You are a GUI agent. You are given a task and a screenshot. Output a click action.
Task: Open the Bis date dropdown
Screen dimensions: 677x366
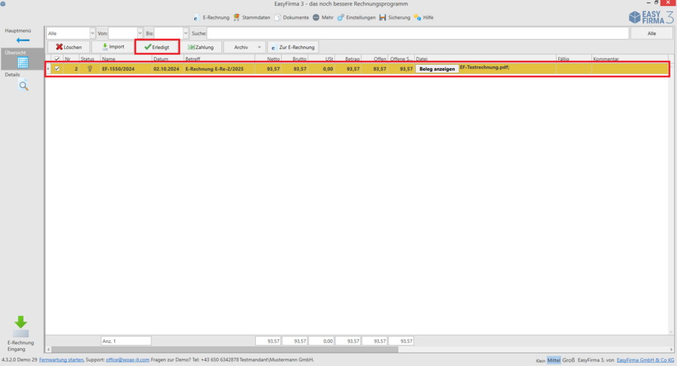185,32
